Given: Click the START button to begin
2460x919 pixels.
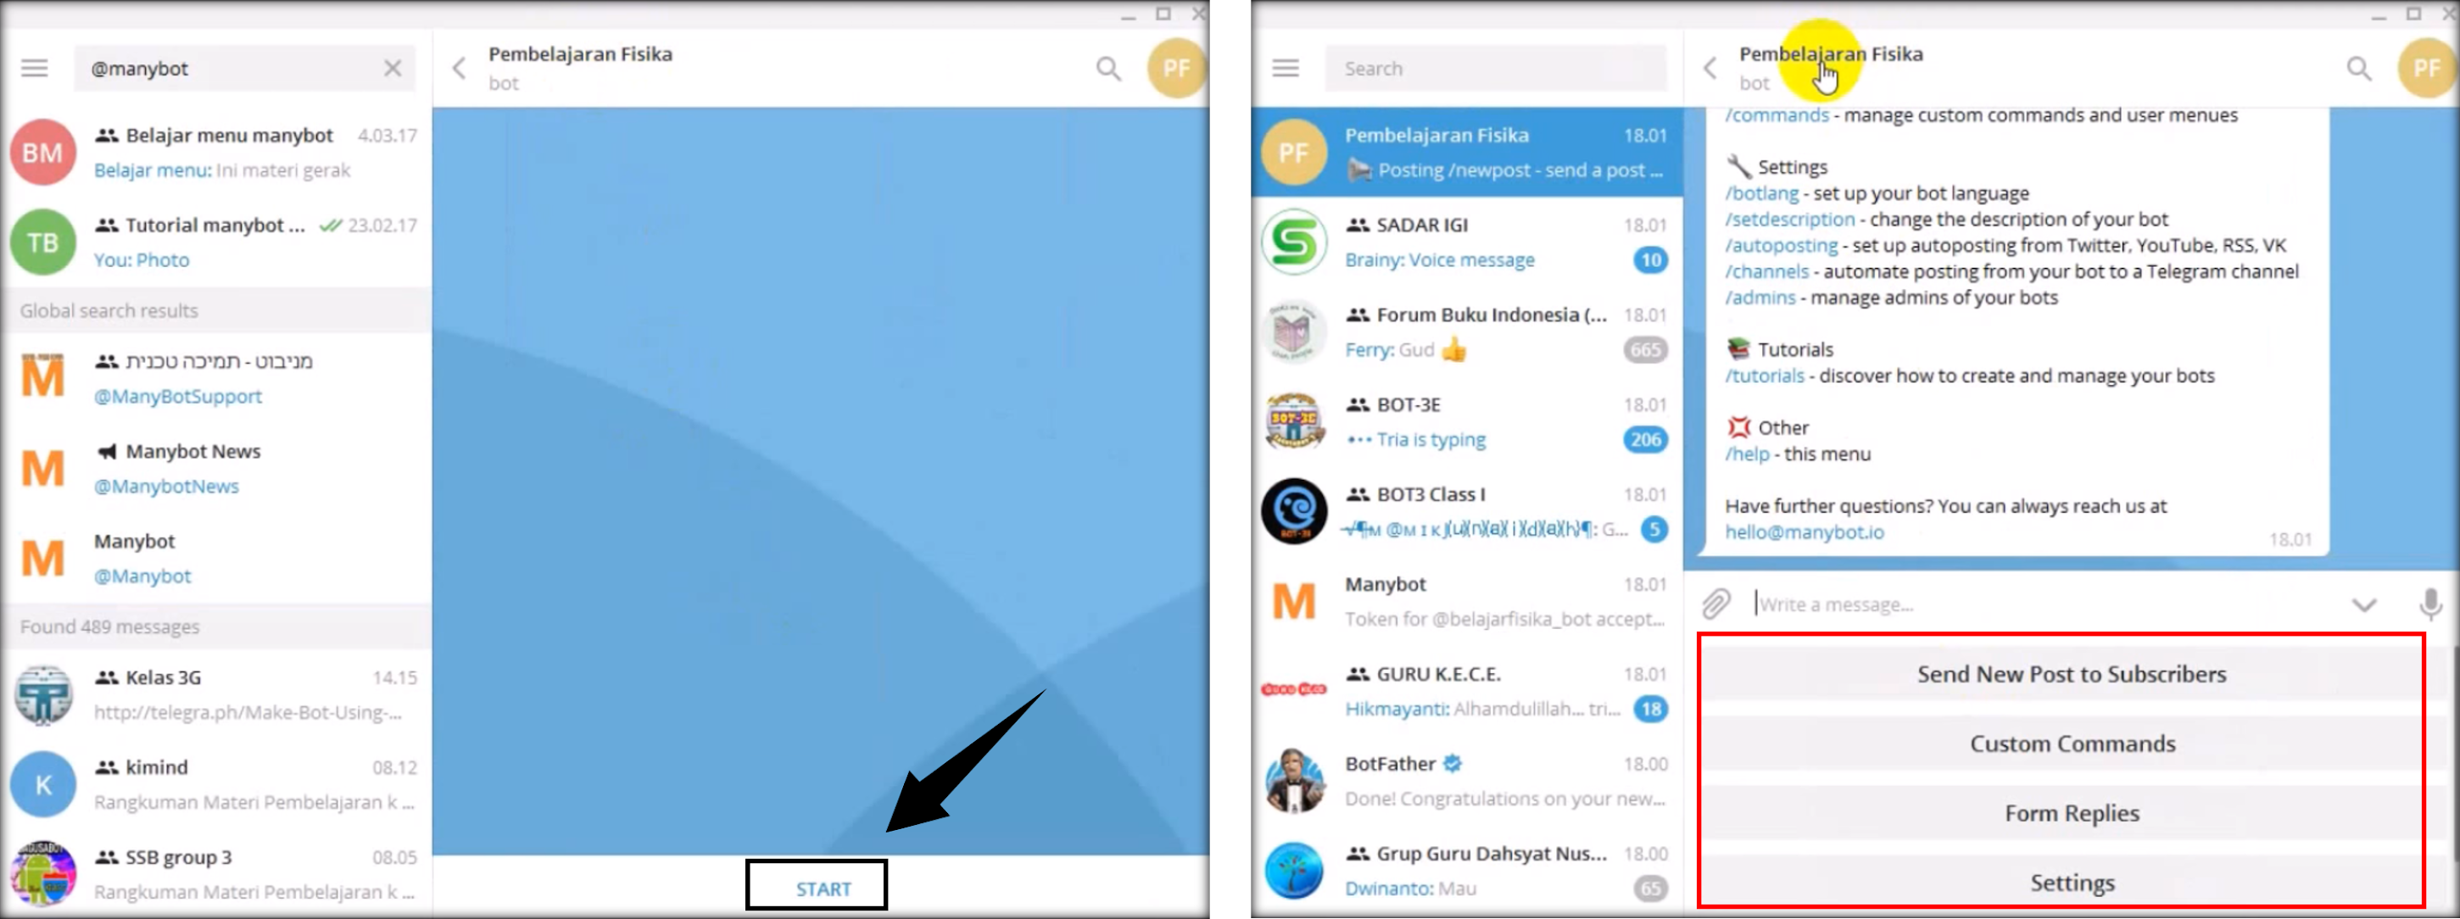Looking at the screenshot, I should coord(821,888).
